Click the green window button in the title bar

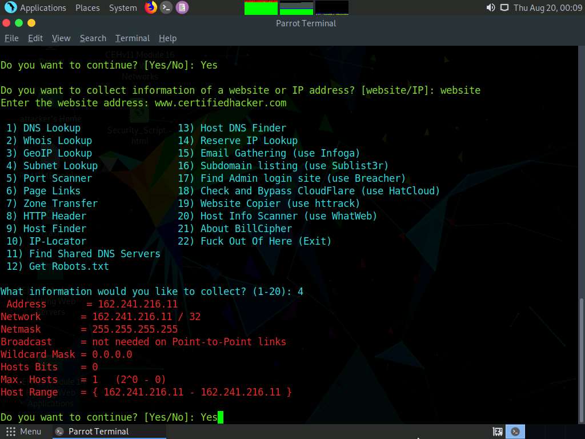(19, 23)
